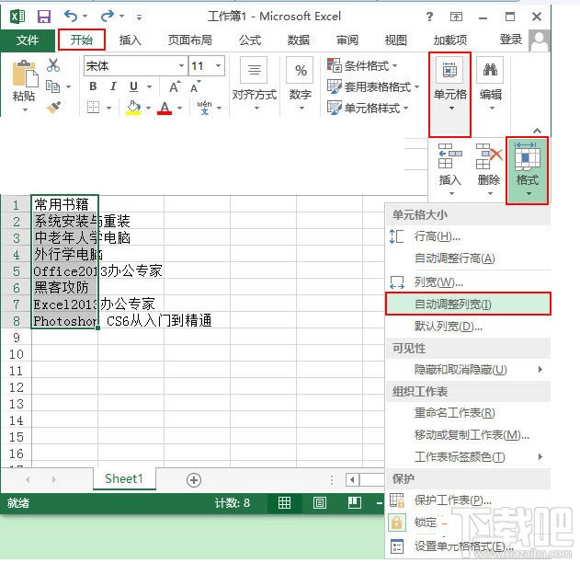This screenshot has height=563, width=580.
Task: Apply yellow fill color bucket
Action: click(x=133, y=108)
